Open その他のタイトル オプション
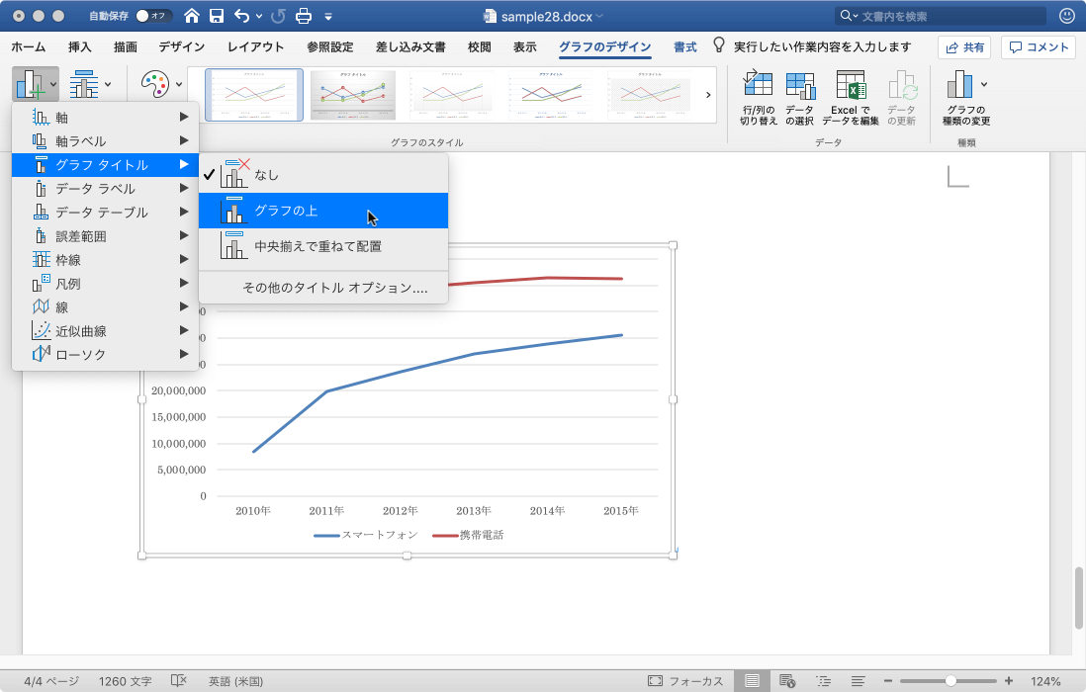 [x=323, y=288]
